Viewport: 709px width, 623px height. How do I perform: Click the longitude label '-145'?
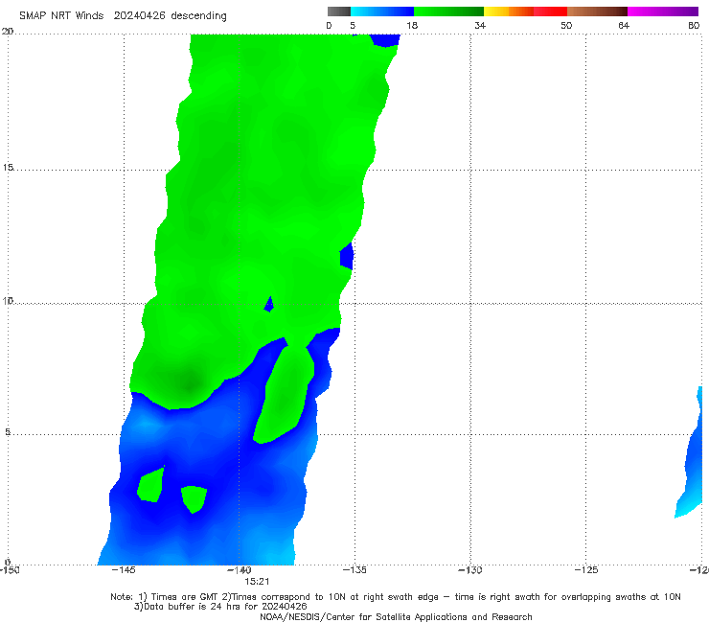pos(123,570)
